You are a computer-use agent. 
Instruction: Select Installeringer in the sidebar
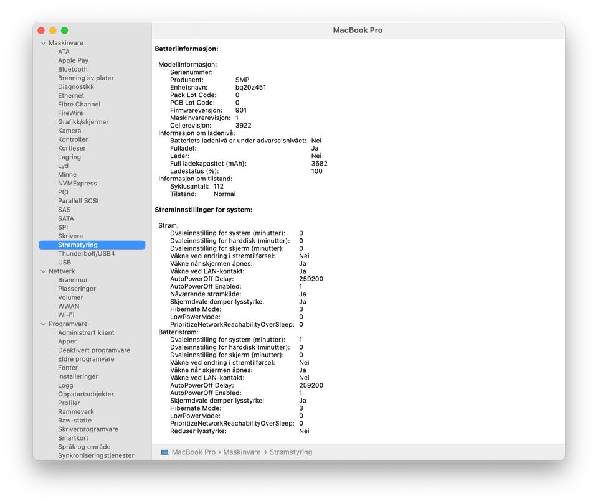coord(78,376)
